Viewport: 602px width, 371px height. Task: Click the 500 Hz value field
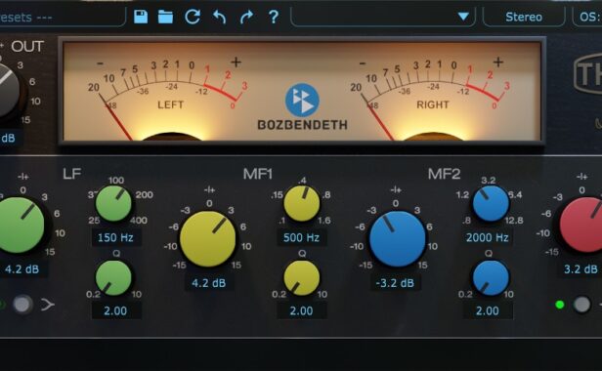(301, 237)
